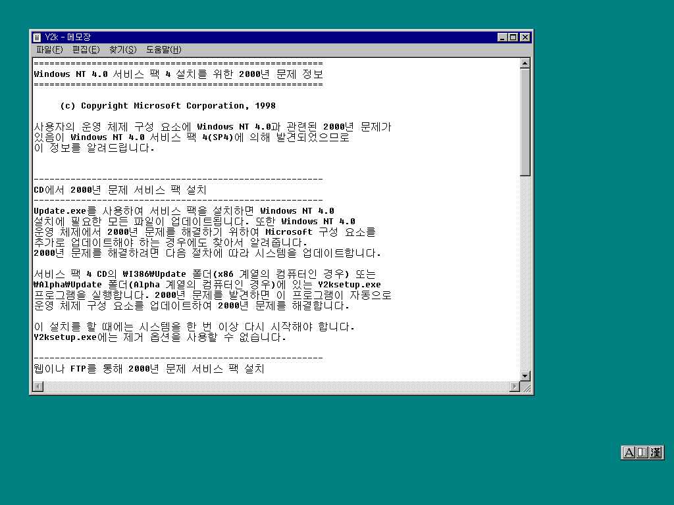Click the 'Copyright Microsoft Corporation, 1998' line

click(x=168, y=106)
